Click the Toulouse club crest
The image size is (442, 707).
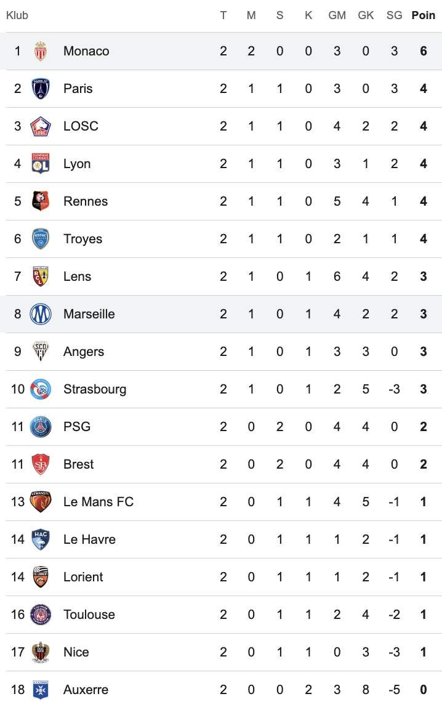click(x=41, y=615)
